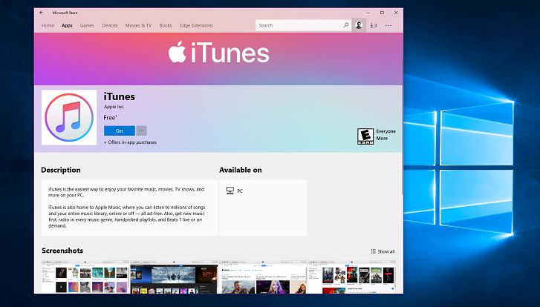Click the search magnifier icon
The width and height of the screenshot is (540, 307).
coord(346,25)
